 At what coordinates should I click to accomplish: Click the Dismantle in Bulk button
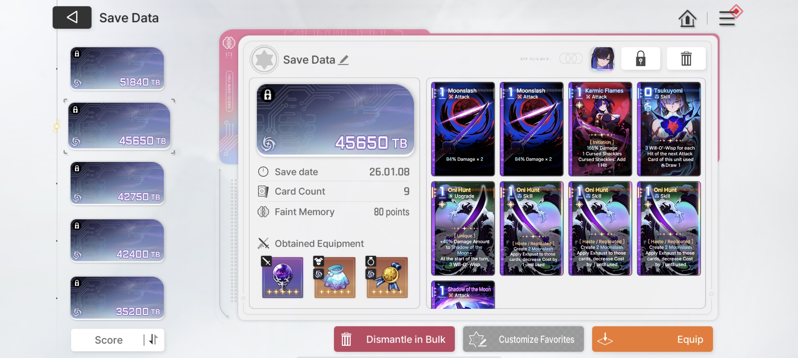[394, 339]
